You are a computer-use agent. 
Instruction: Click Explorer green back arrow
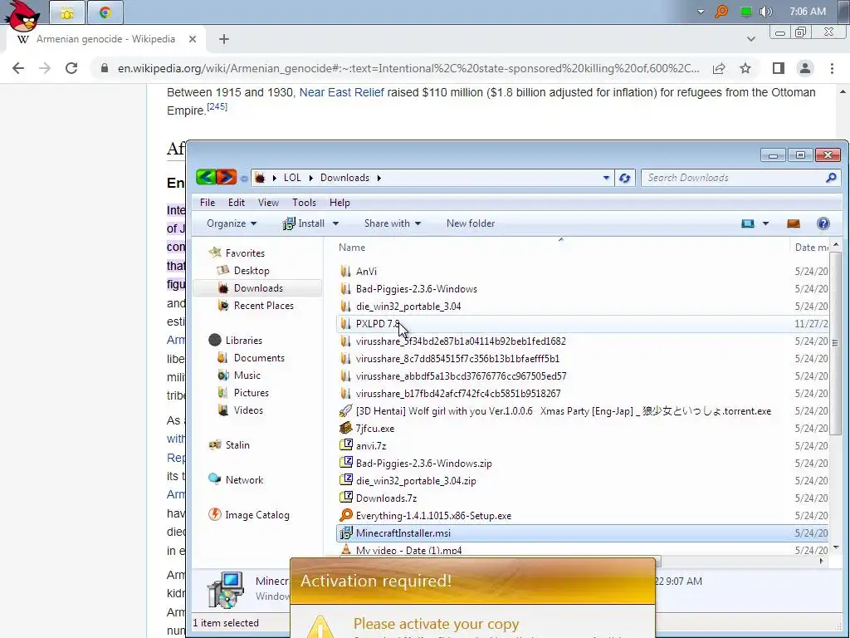[206, 177]
